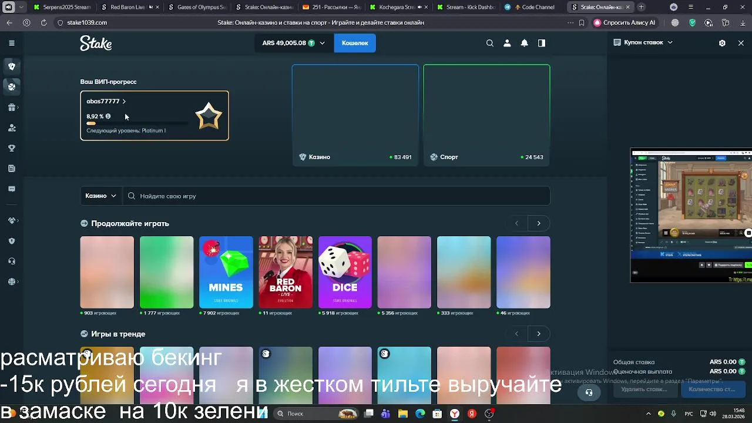Previous arrow in Продолжайте играть carousel
The height and width of the screenshot is (423, 752).
point(516,223)
